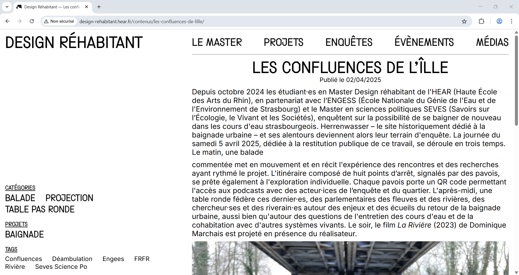Open the browser profile account icon

[x=499, y=21]
